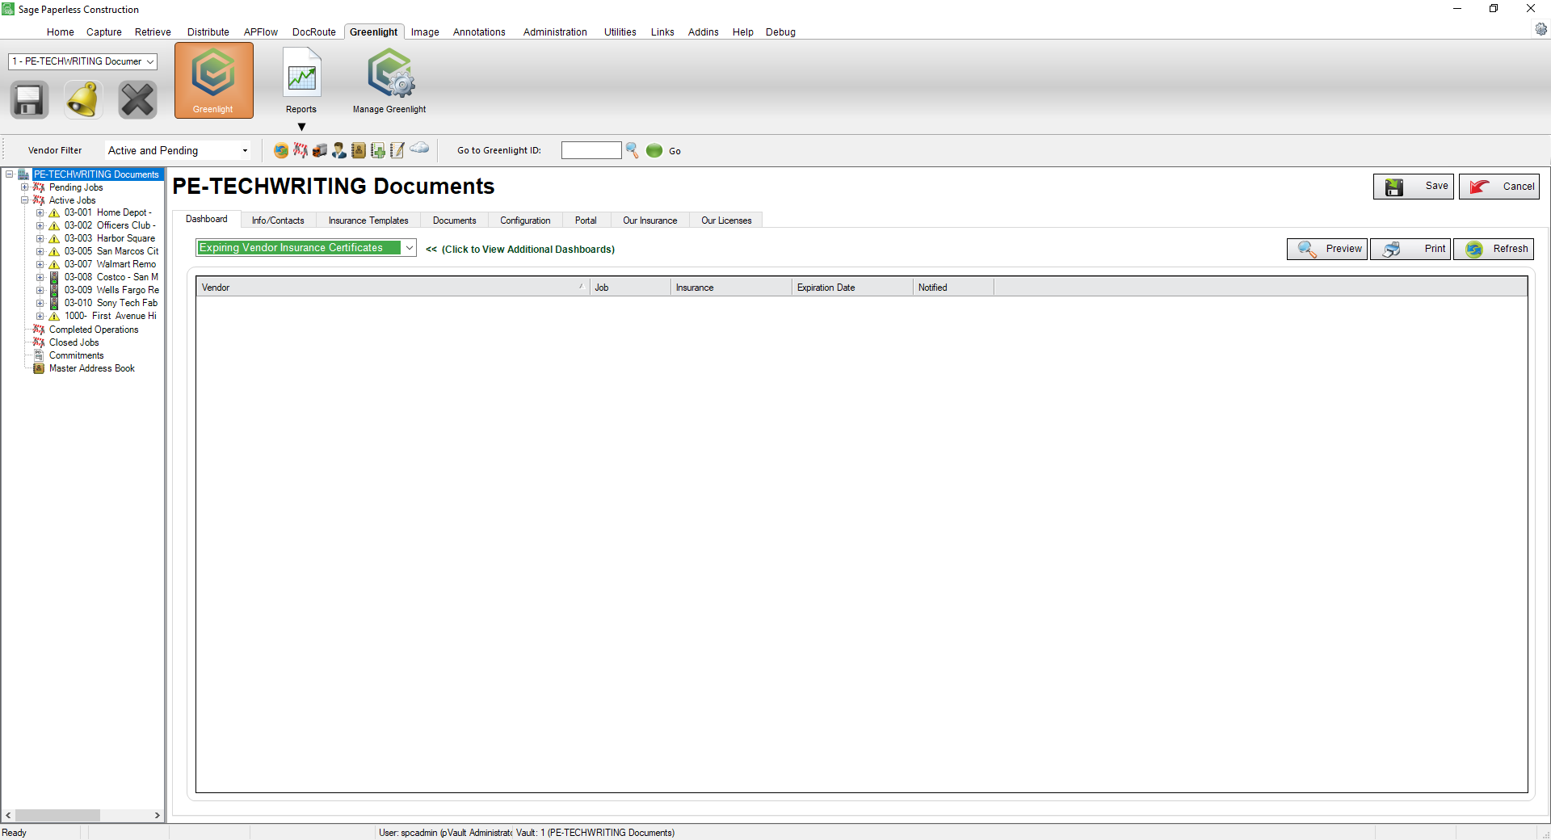
Task: Select the 03-003 Harbor Square job
Action: pyautogui.click(x=110, y=239)
